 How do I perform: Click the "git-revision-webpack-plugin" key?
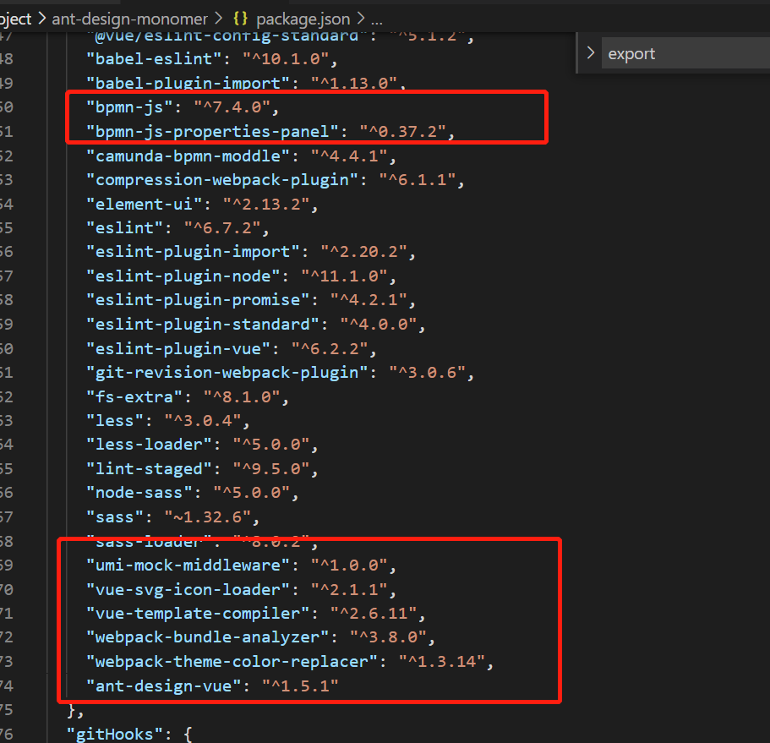click(x=227, y=373)
